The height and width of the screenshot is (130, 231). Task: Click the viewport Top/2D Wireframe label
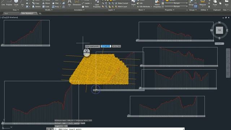9,17
